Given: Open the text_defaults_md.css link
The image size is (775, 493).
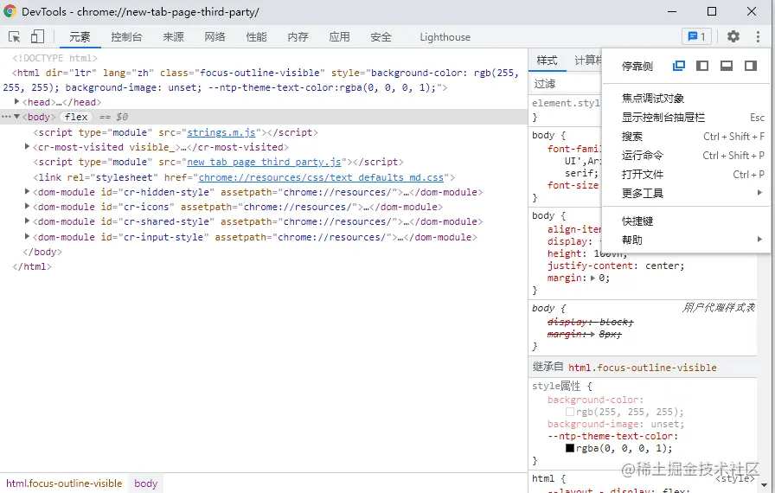Looking at the screenshot, I should pos(321,177).
